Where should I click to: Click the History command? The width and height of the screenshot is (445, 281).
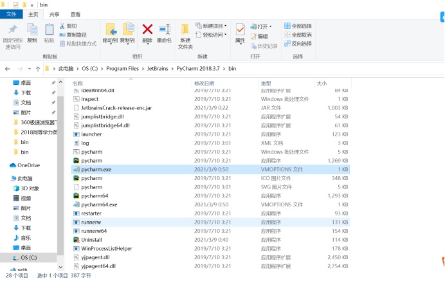264,46
